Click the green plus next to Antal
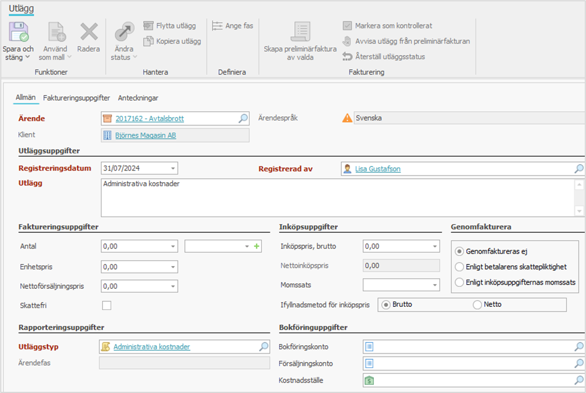Screen dimensions: 586x393 point(256,246)
